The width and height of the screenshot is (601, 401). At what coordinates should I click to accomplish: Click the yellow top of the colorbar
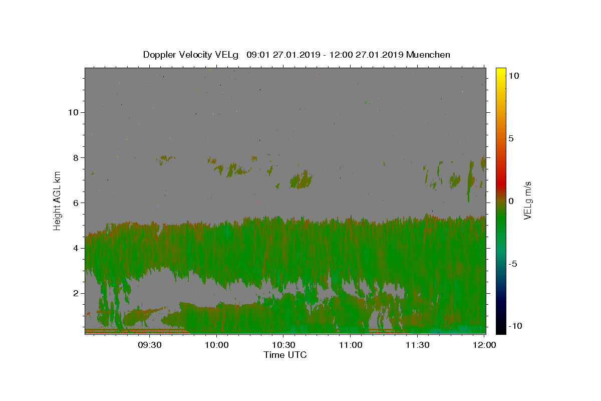[x=501, y=73]
